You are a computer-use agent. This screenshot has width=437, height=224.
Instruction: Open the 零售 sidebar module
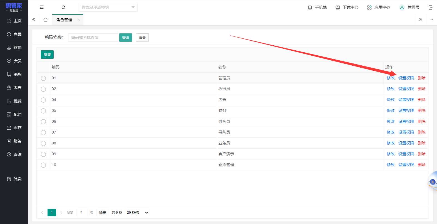click(x=14, y=88)
